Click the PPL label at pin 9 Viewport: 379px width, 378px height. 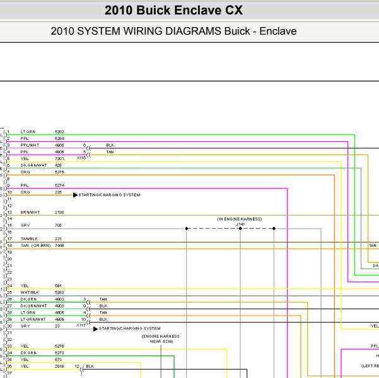(x=25, y=186)
